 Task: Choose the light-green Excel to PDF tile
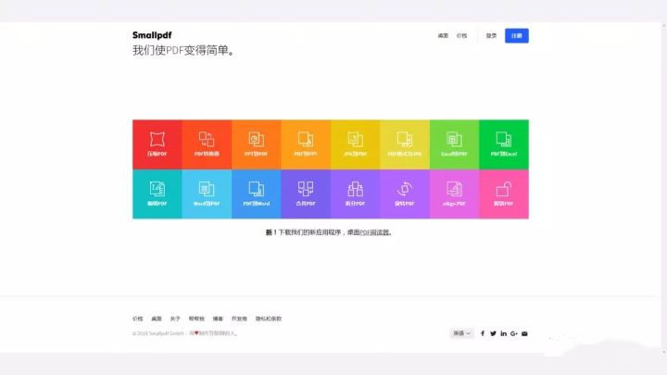[x=454, y=144]
